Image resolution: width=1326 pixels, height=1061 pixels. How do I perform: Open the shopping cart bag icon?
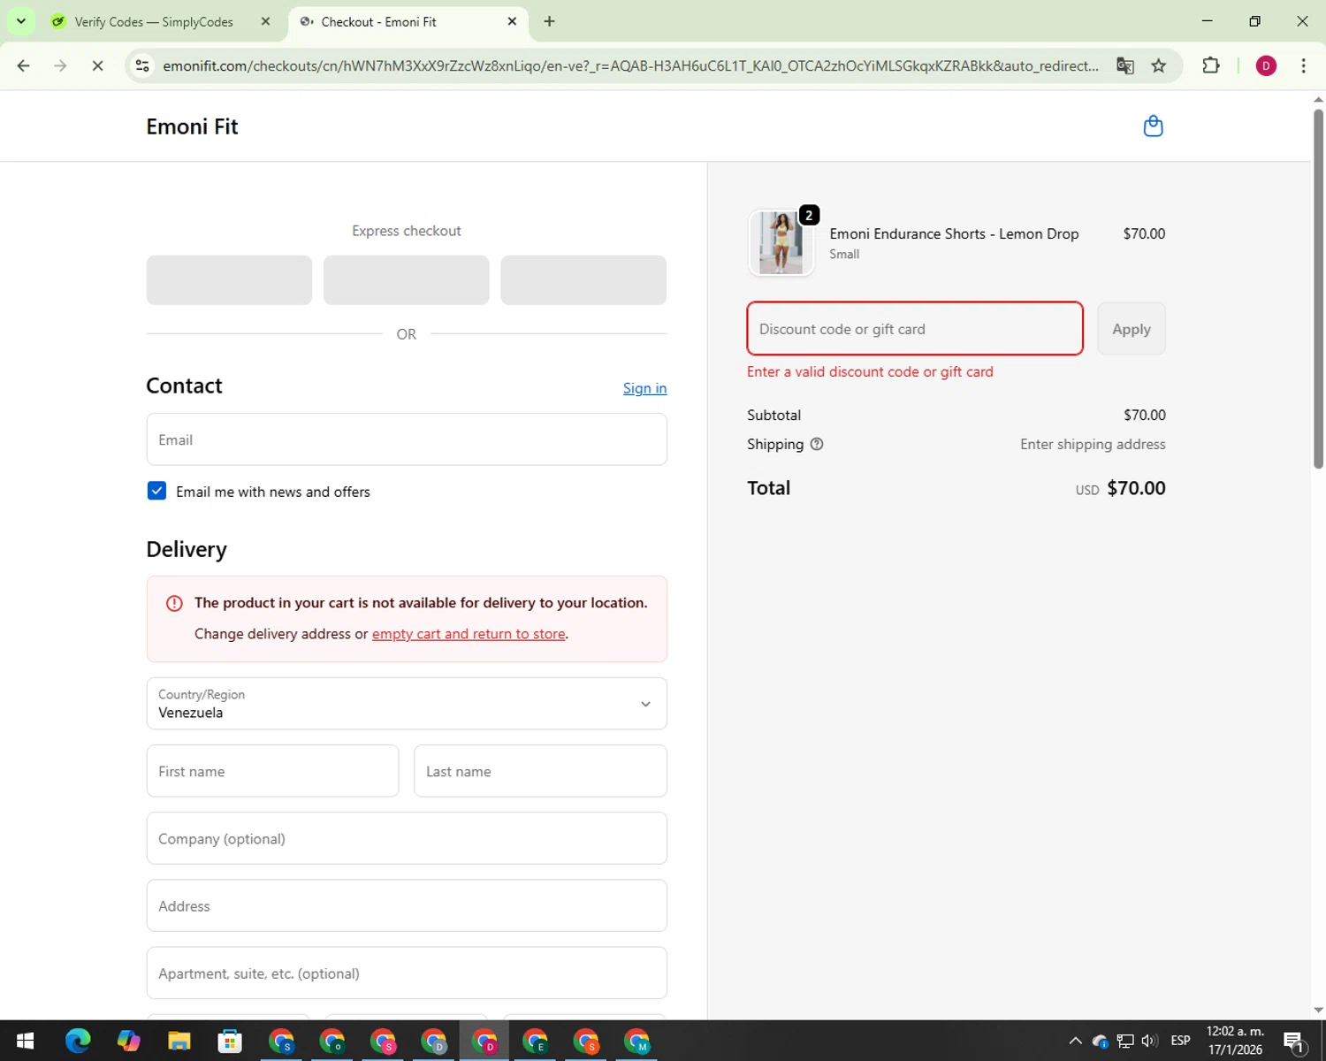(x=1153, y=126)
